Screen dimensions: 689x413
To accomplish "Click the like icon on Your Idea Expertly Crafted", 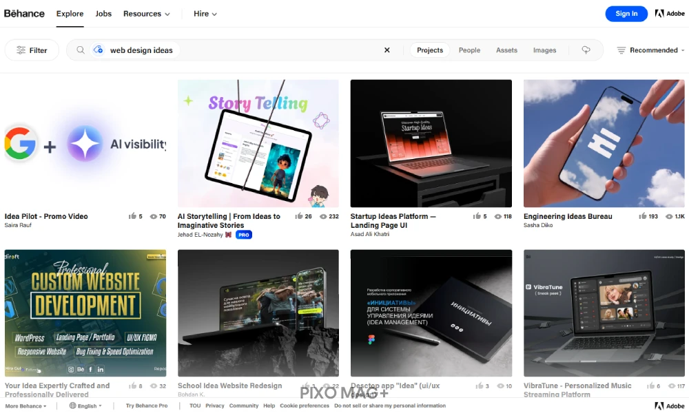I will coord(132,385).
